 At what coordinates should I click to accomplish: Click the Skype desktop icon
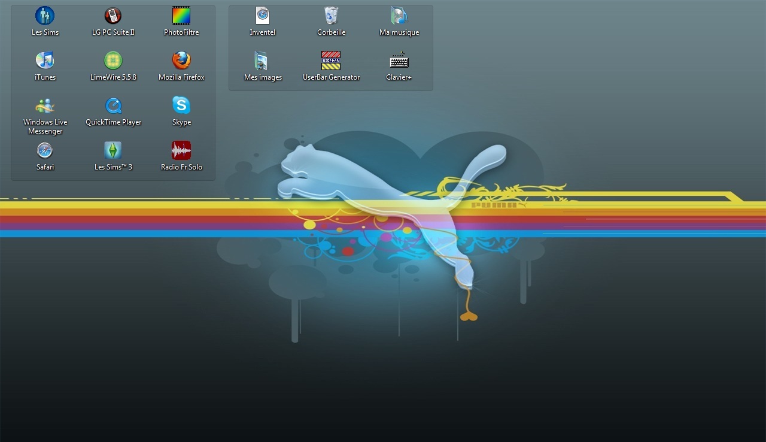(181, 105)
